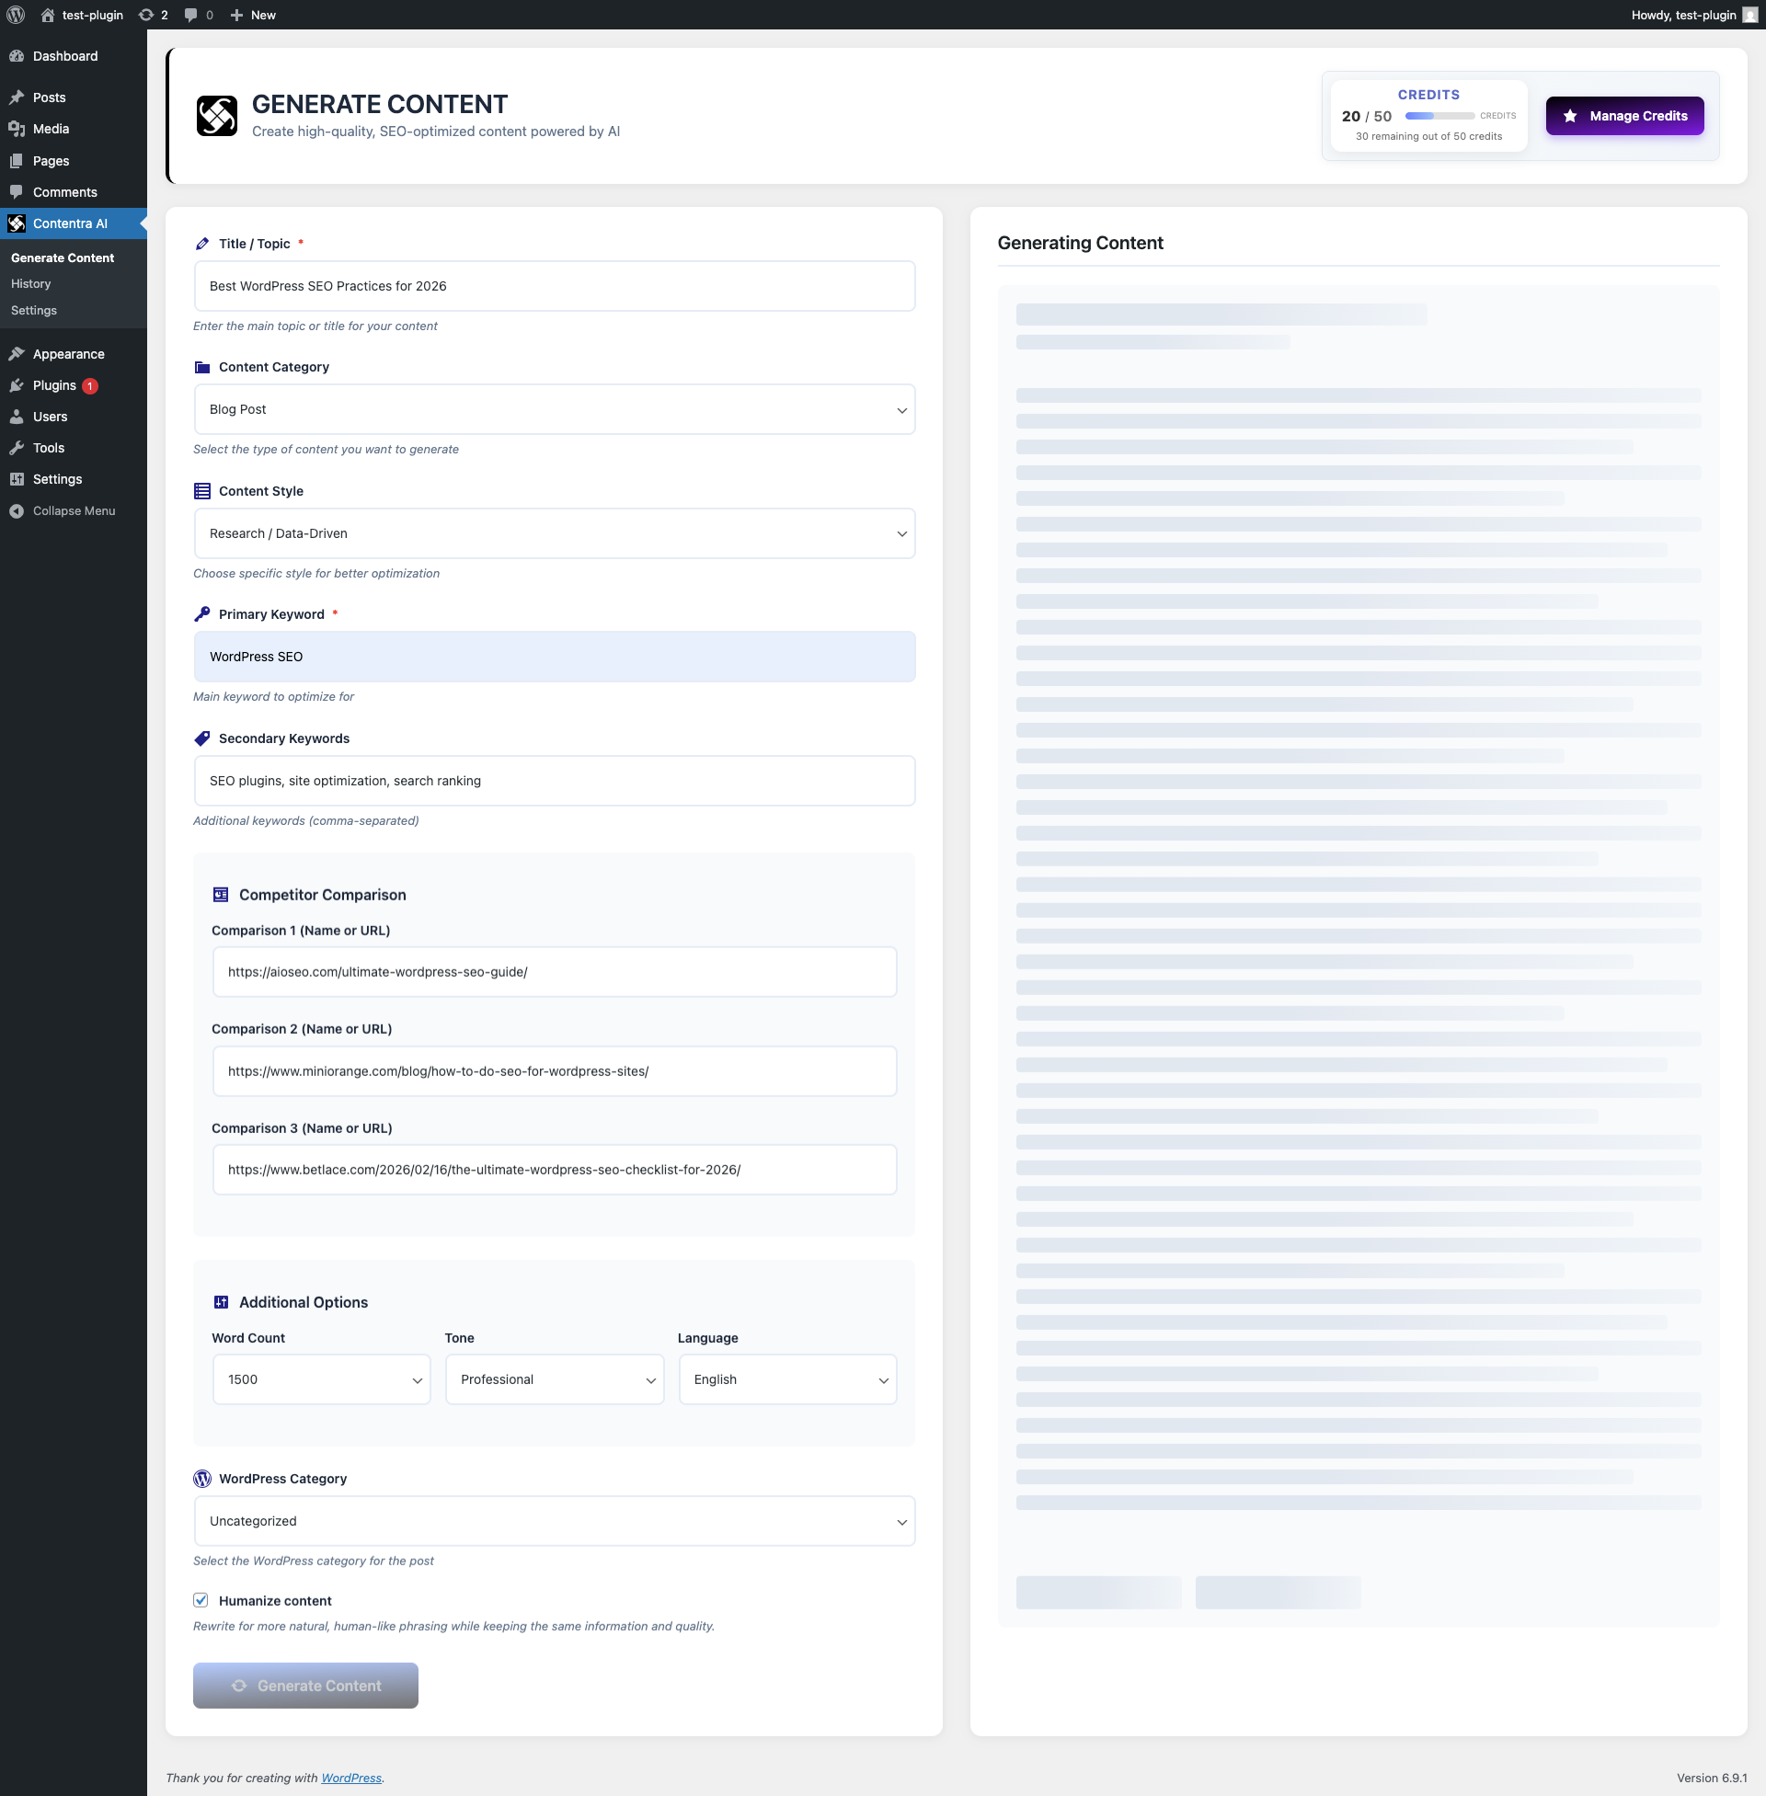Click the tag icon beside Secondary Keywords
1766x1796 pixels.
[201, 738]
